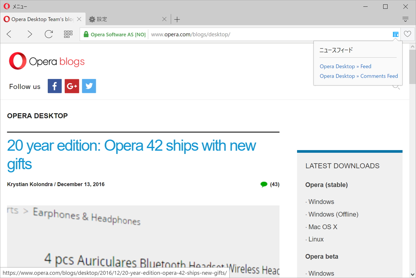Screen dimensions: 416x278
Task: Download Opera stable for Windows
Action: [x=321, y=202]
